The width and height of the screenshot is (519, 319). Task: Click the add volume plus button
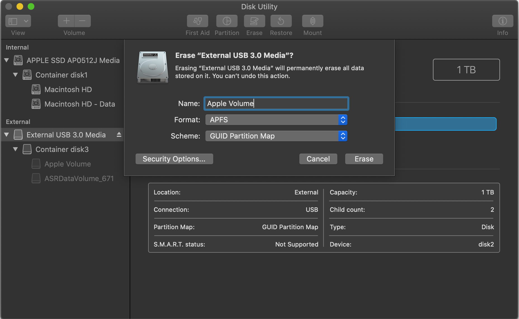[x=66, y=21]
